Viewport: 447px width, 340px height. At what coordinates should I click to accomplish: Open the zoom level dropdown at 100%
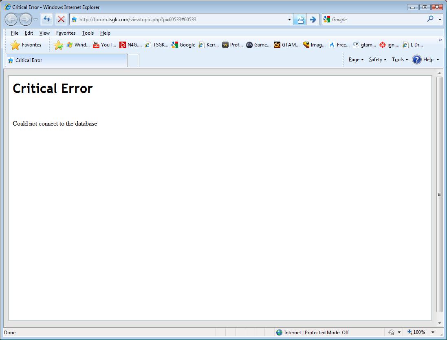433,332
